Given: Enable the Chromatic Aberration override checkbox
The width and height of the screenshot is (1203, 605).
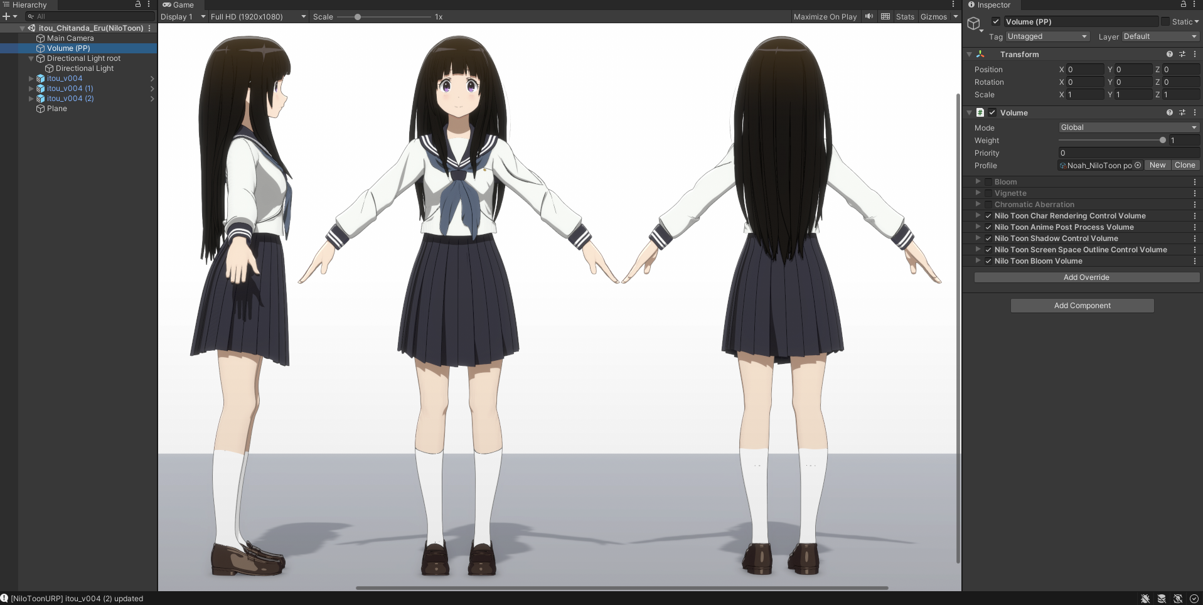Looking at the screenshot, I should click(x=988, y=205).
